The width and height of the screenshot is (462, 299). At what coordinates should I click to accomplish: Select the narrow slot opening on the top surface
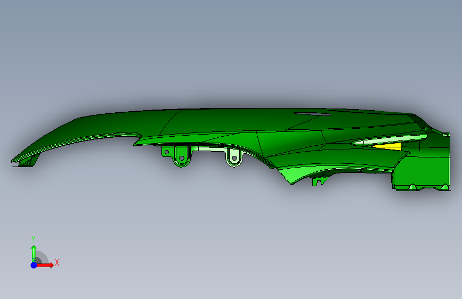click(312, 114)
